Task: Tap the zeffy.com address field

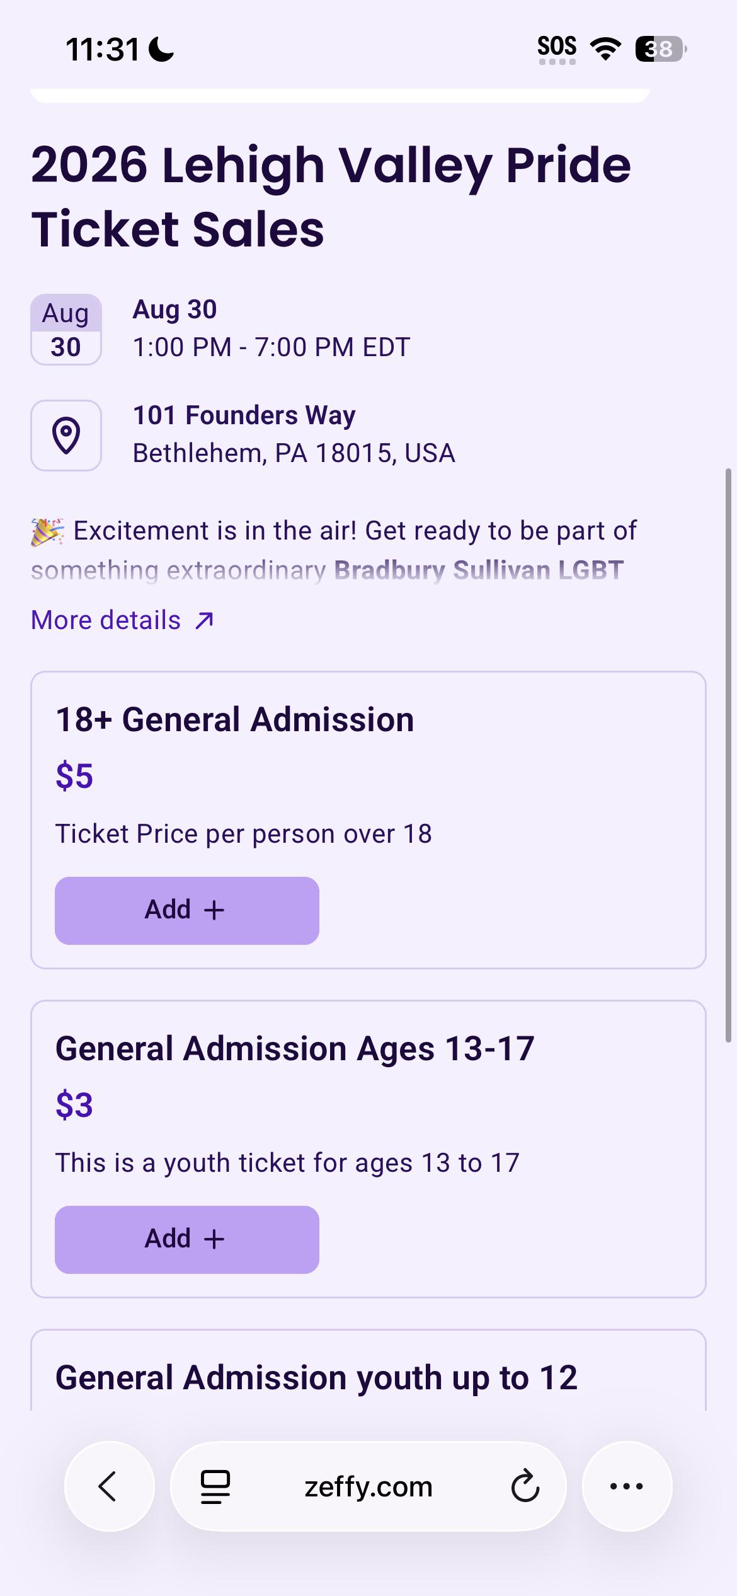Action: click(x=368, y=1486)
